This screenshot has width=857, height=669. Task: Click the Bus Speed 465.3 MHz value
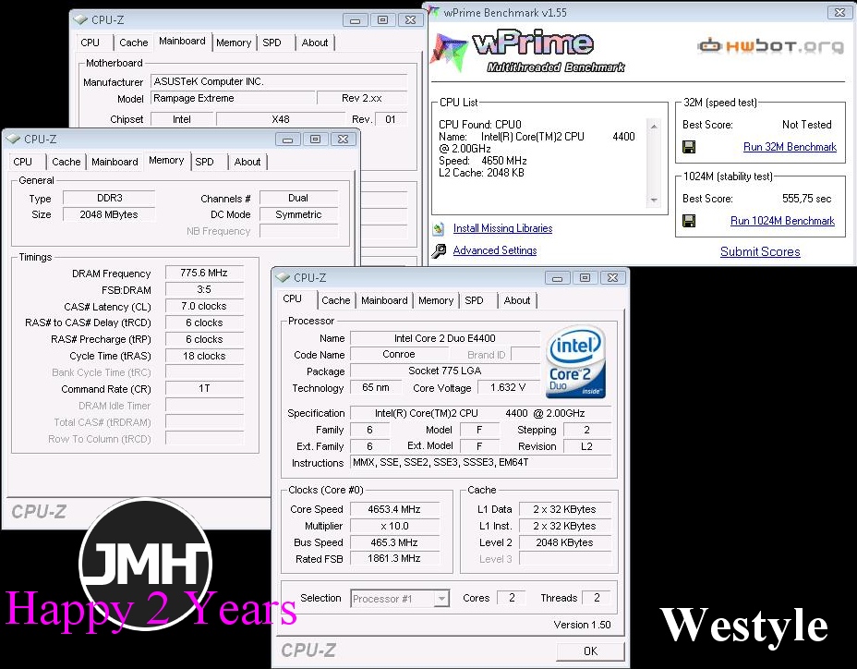tap(394, 542)
